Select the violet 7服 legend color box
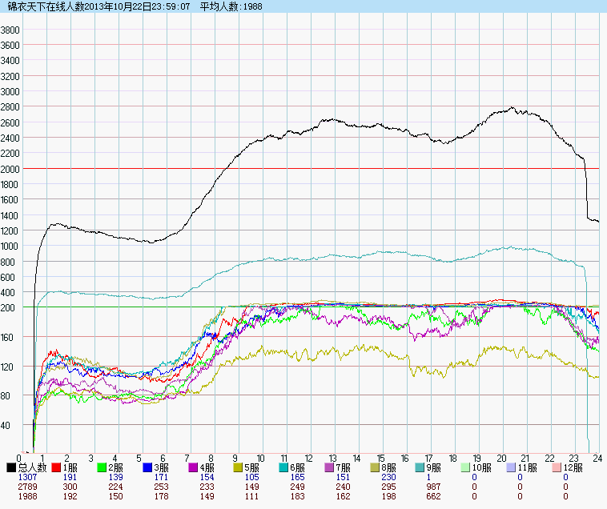The height and width of the screenshot is (509, 607). 331,467
